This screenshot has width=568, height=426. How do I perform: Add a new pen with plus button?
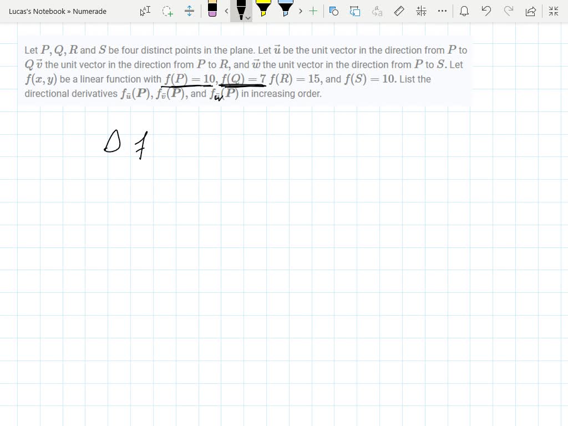point(313,11)
